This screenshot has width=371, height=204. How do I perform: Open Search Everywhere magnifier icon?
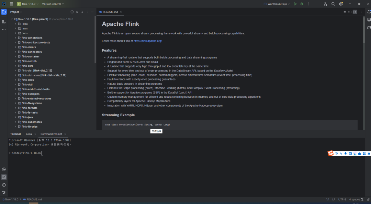(x=333, y=4)
